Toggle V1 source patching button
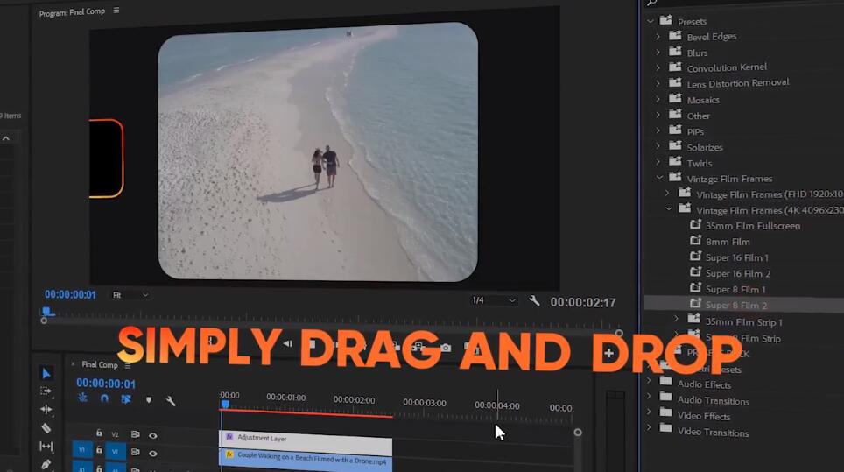844x472 pixels. [x=81, y=450]
